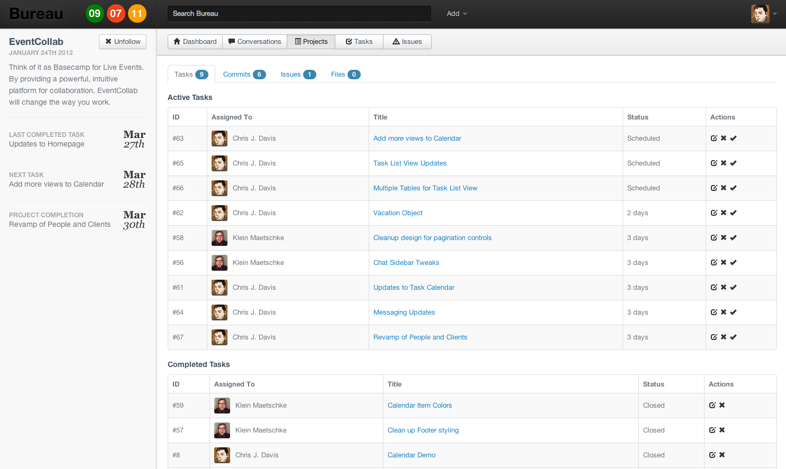Complete task #58 Cleanup design for pagination
This screenshot has height=469, width=786.
(x=734, y=238)
